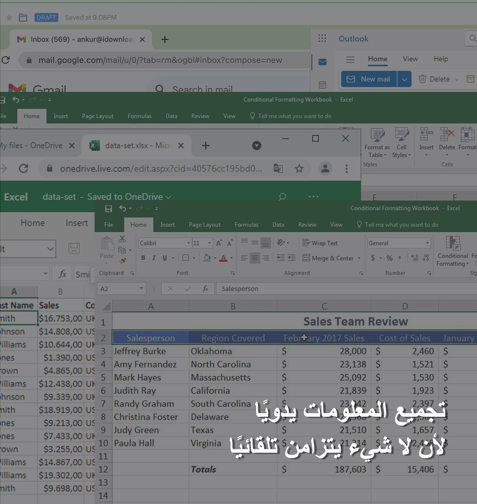
Task: Open the Name Box A2 dropdown in front Excel
Action: tap(141, 288)
